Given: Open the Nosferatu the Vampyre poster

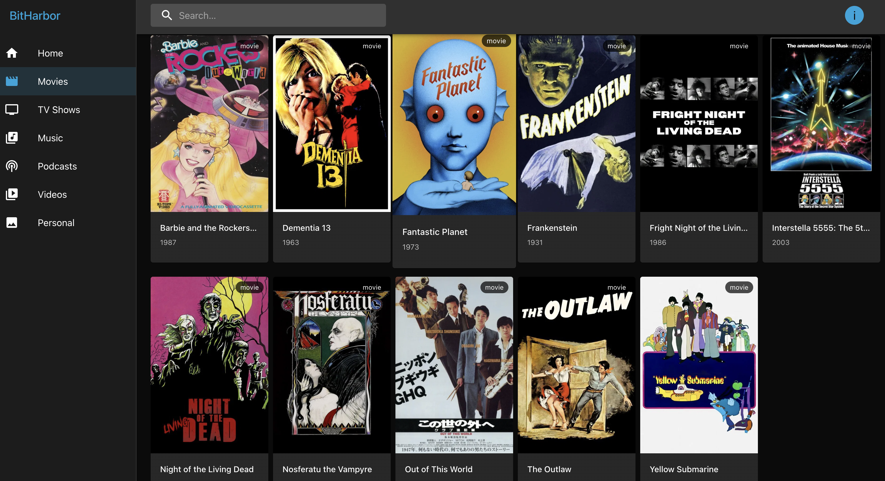Looking at the screenshot, I should [x=332, y=364].
